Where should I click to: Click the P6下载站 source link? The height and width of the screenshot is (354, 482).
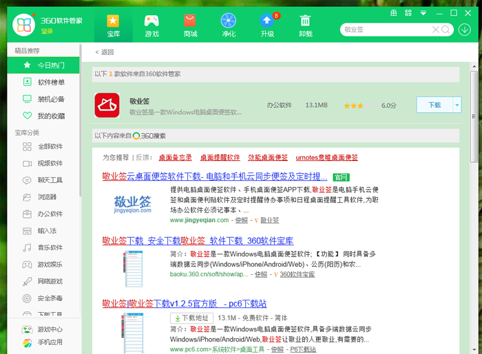pyautogui.click(x=303, y=349)
